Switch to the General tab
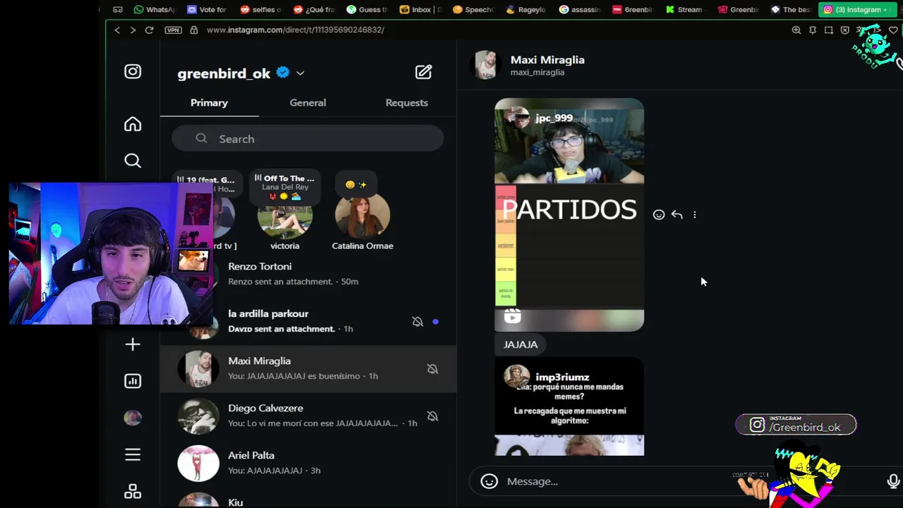This screenshot has height=508, width=903. (x=308, y=102)
